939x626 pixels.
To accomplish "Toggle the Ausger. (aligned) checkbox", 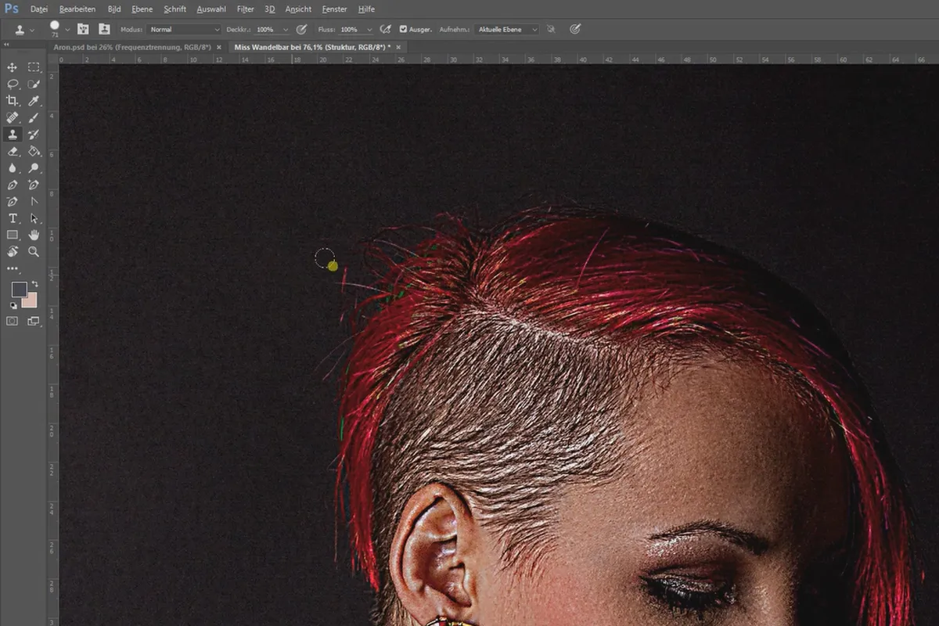I will point(403,29).
